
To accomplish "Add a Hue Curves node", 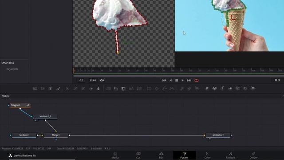I will (x=83, y=88).
